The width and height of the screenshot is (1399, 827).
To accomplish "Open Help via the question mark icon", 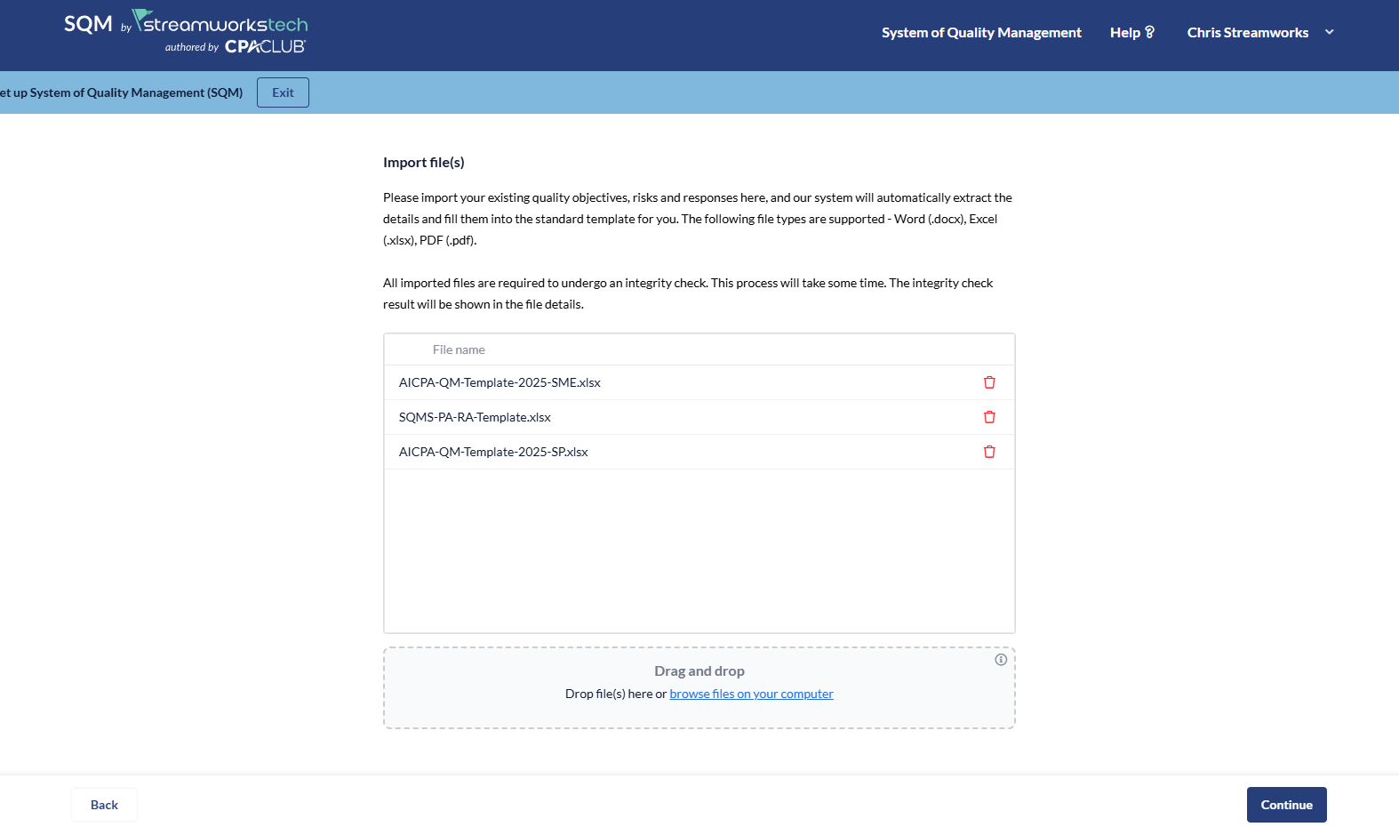I will click(1149, 32).
